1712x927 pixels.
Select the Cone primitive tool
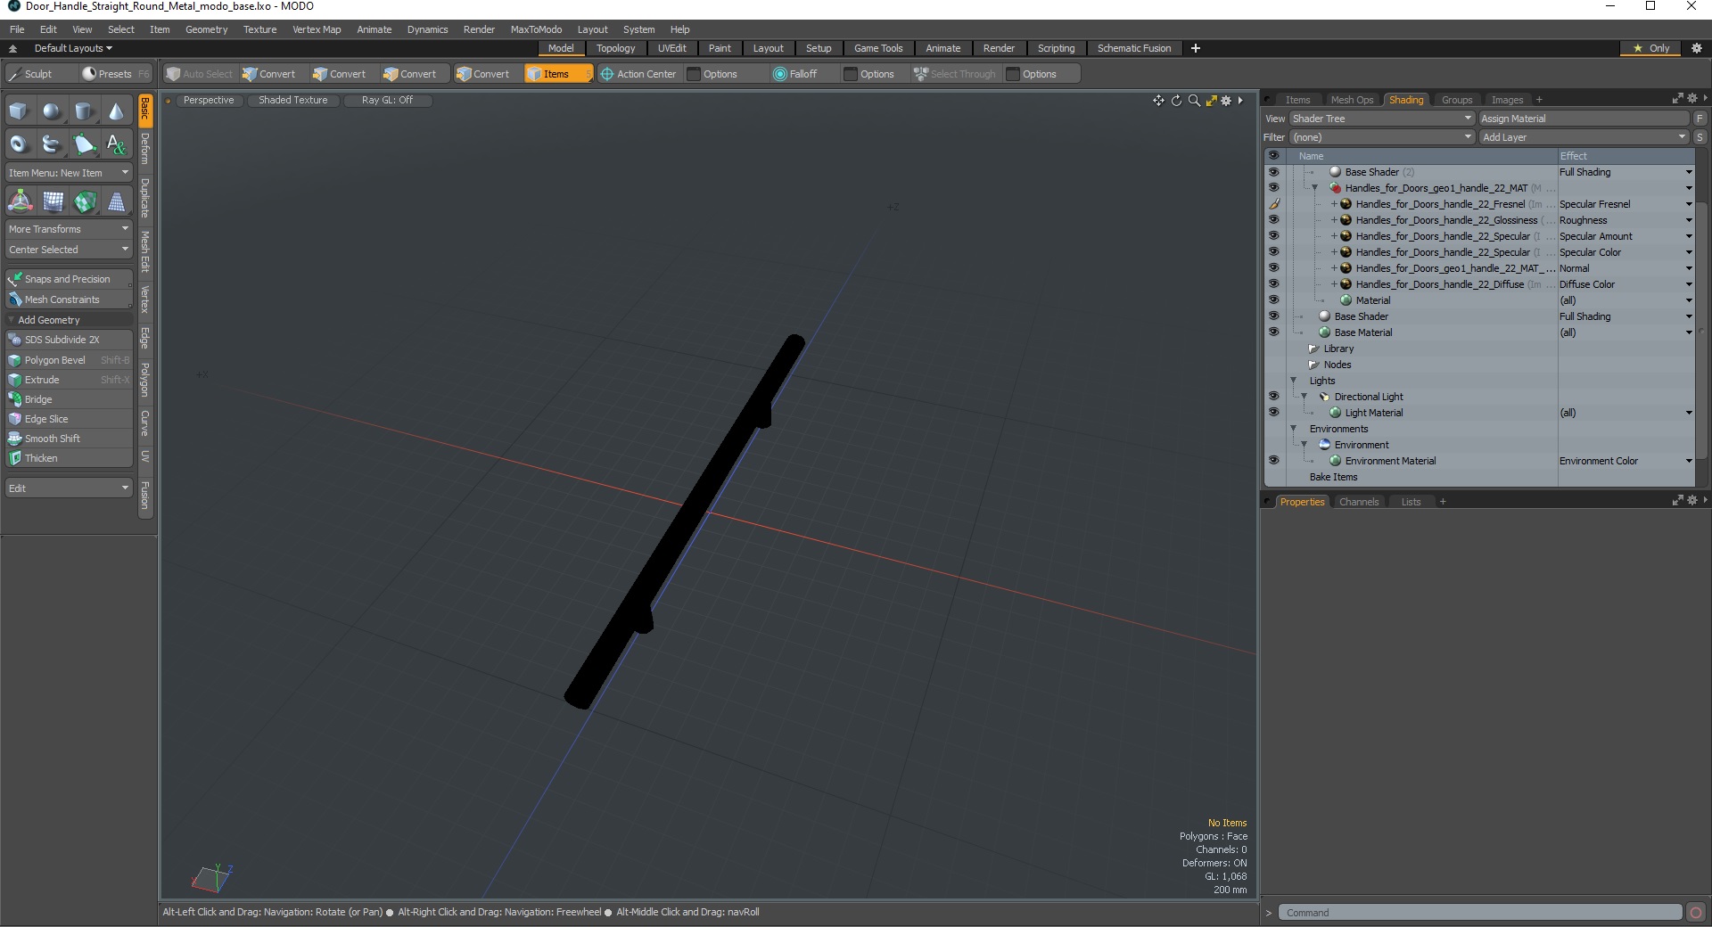click(x=116, y=111)
